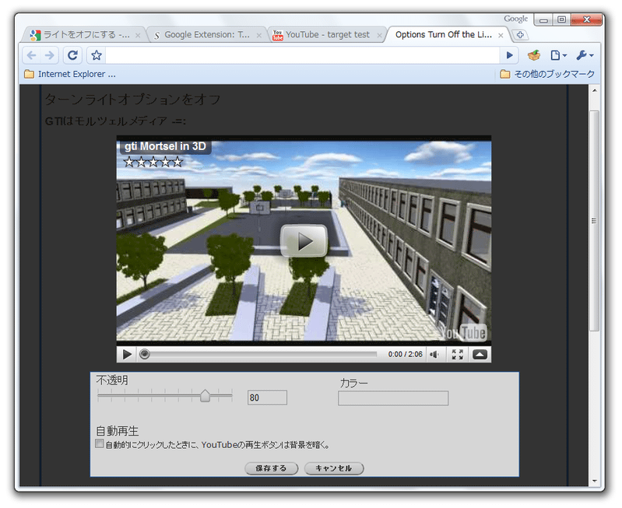622x508 pixels.
Task: Open the wrench settings menu
Action: (x=585, y=55)
